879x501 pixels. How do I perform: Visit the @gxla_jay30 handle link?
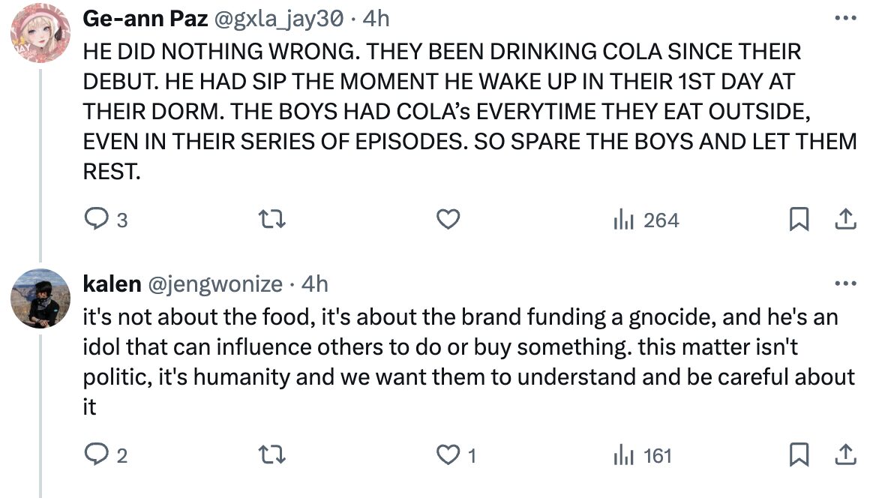279,18
